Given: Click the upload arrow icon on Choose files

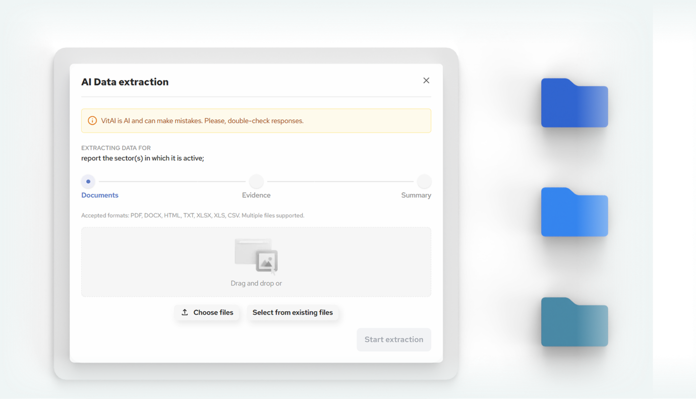Looking at the screenshot, I should tap(185, 312).
